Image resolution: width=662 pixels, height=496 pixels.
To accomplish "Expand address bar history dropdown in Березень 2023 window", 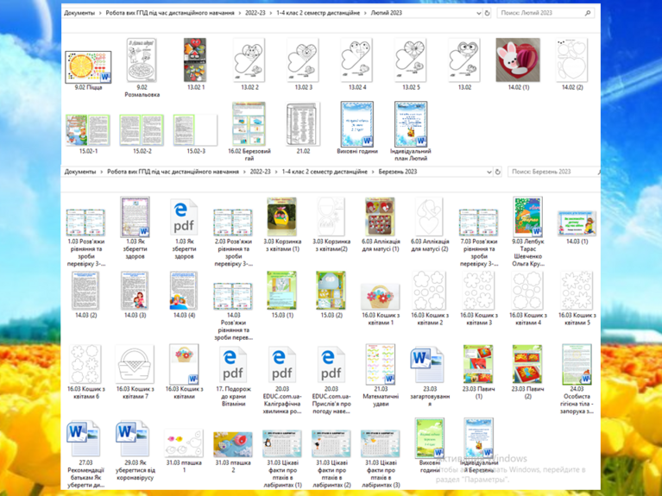I will 489,172.
